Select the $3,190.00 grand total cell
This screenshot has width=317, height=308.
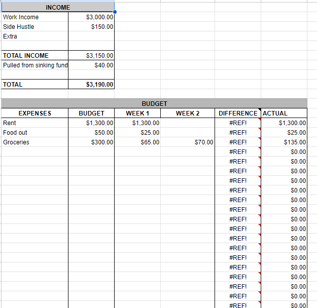point(91,84)
